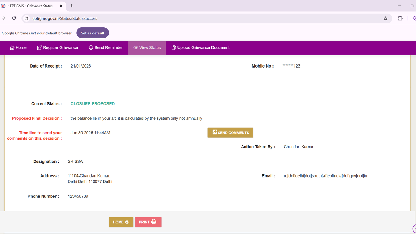This screenshot has width=416, height=234.
Task: Bookmark this page with star icon
Action: point(385,18)
